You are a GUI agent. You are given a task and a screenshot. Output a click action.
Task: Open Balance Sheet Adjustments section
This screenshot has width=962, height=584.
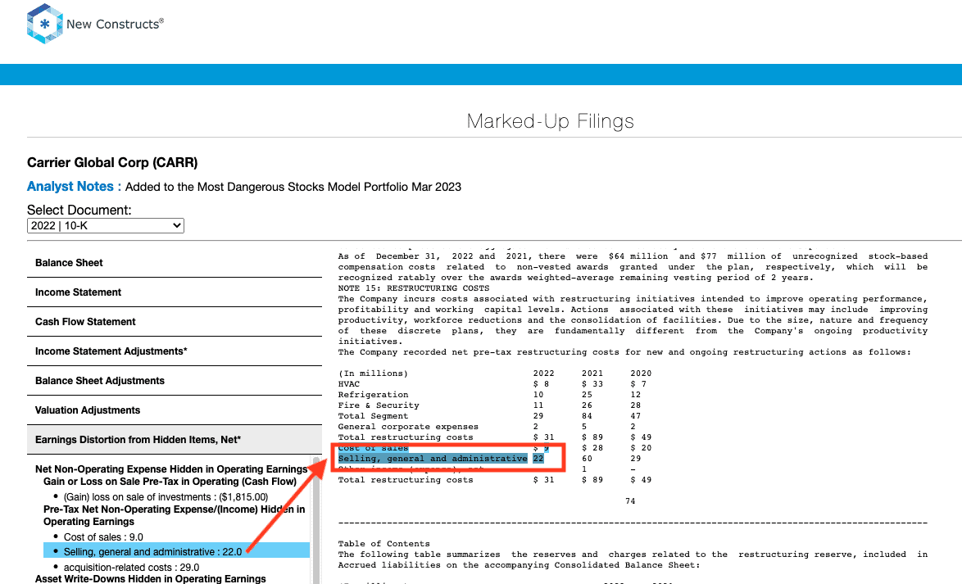pyautogui.click(x=175, y=380)
